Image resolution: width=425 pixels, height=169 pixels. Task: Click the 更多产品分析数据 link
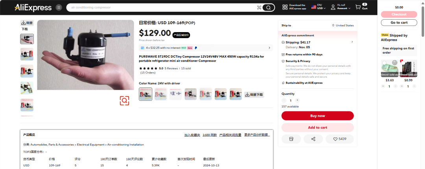click(257, 135)
